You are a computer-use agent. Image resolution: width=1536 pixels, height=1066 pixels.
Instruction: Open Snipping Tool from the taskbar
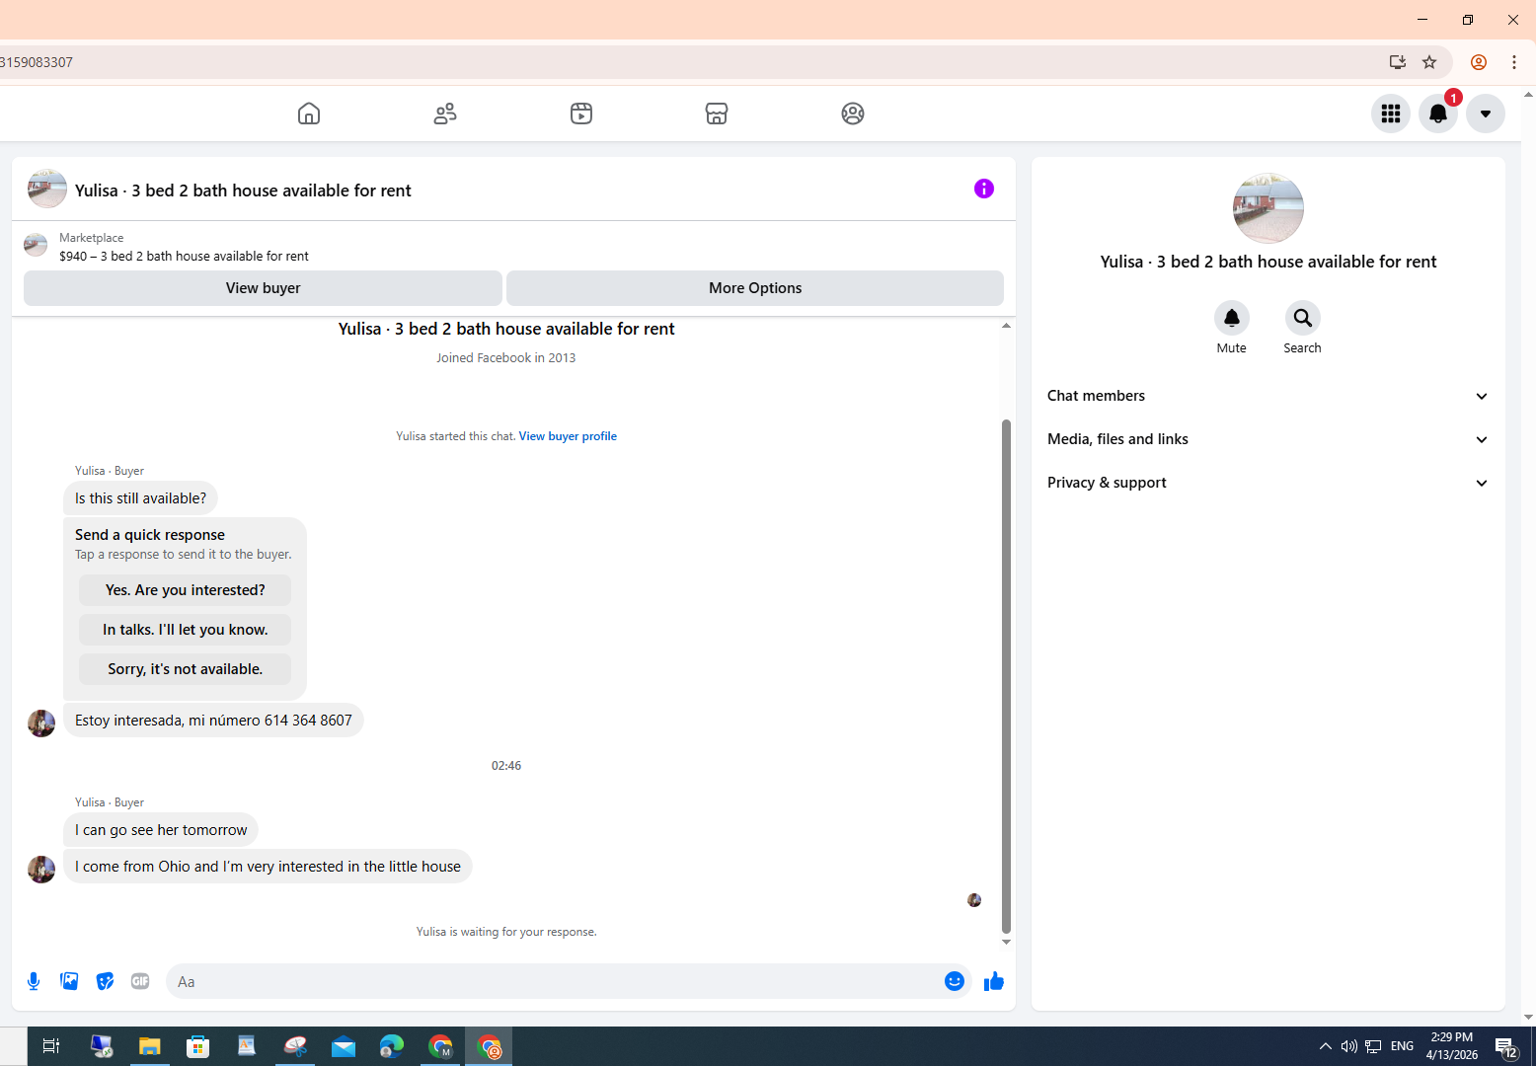(x=295, y=1046)
